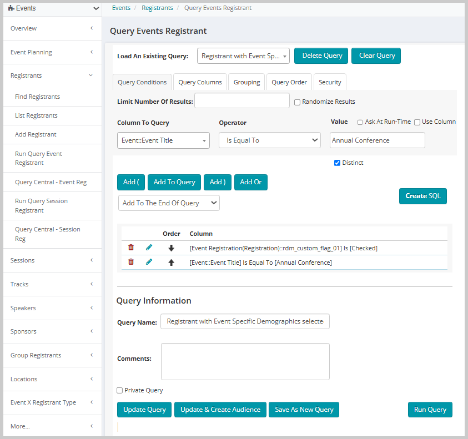The width and height of the screenshot is (468, 439).
Task: Run the query with Run Query button
Action: (x=430, y=410)
